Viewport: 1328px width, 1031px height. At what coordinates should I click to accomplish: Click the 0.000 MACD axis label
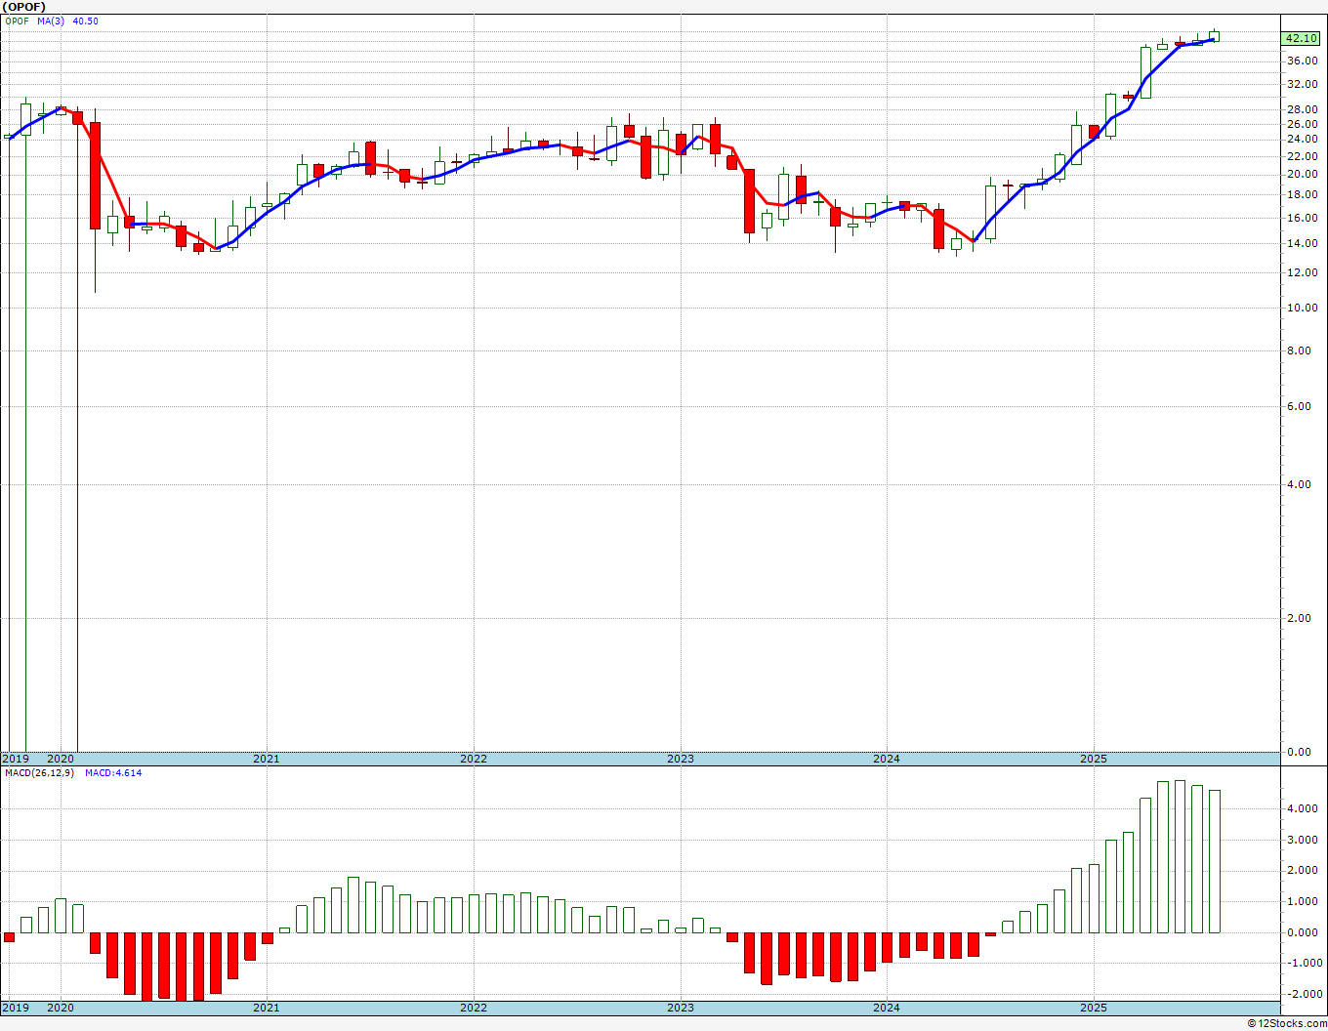tap(1305, 932)
